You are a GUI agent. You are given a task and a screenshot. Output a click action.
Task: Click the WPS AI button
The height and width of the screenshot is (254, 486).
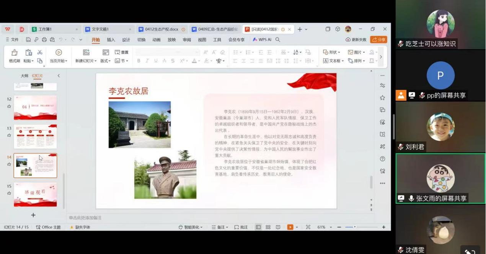262,39
